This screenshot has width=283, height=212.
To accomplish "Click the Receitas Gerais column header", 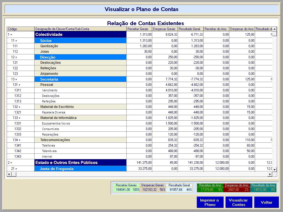I will (139, 29).
